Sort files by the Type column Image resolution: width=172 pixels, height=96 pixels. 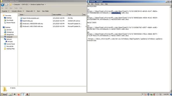click(75, 15)
